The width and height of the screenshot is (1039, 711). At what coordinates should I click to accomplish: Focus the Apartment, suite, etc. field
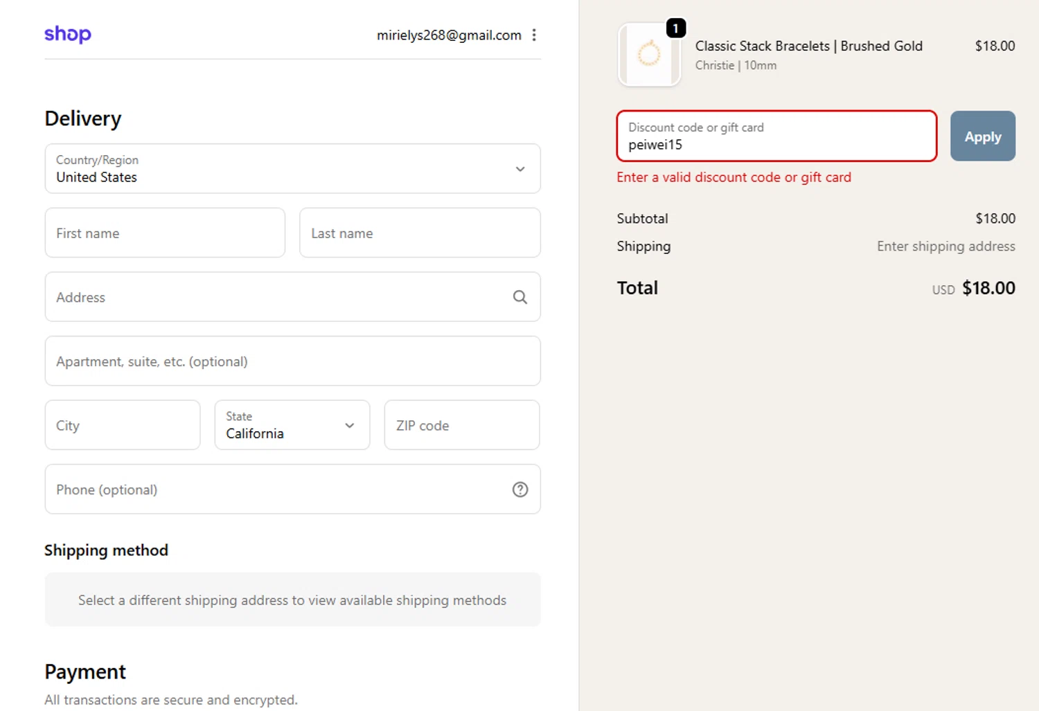tap(292, 361)
